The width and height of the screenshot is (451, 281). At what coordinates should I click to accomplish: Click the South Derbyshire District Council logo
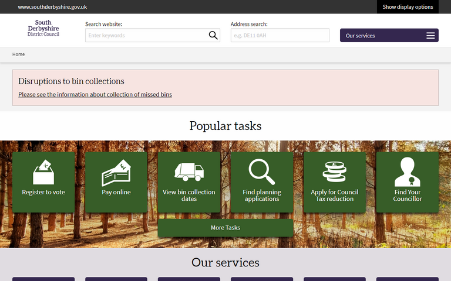coord(43,29)
